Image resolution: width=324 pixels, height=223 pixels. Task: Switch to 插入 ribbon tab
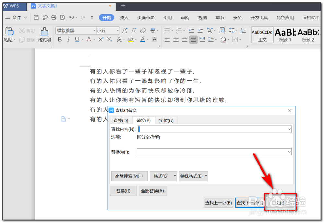tap(124, 18)
